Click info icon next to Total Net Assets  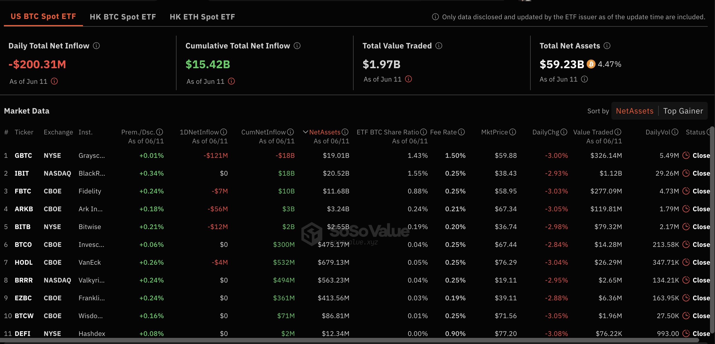tap(607, 46)
